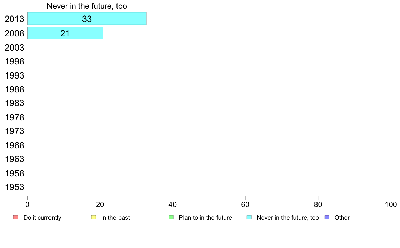Click the 'Do it currently' legend text
The width and height of the screenshot is (400, 248).
tap(42, 218)
